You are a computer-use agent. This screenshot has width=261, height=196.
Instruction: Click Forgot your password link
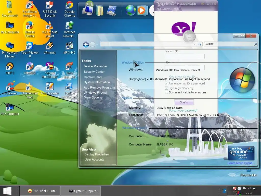click(x=184, y=111)
